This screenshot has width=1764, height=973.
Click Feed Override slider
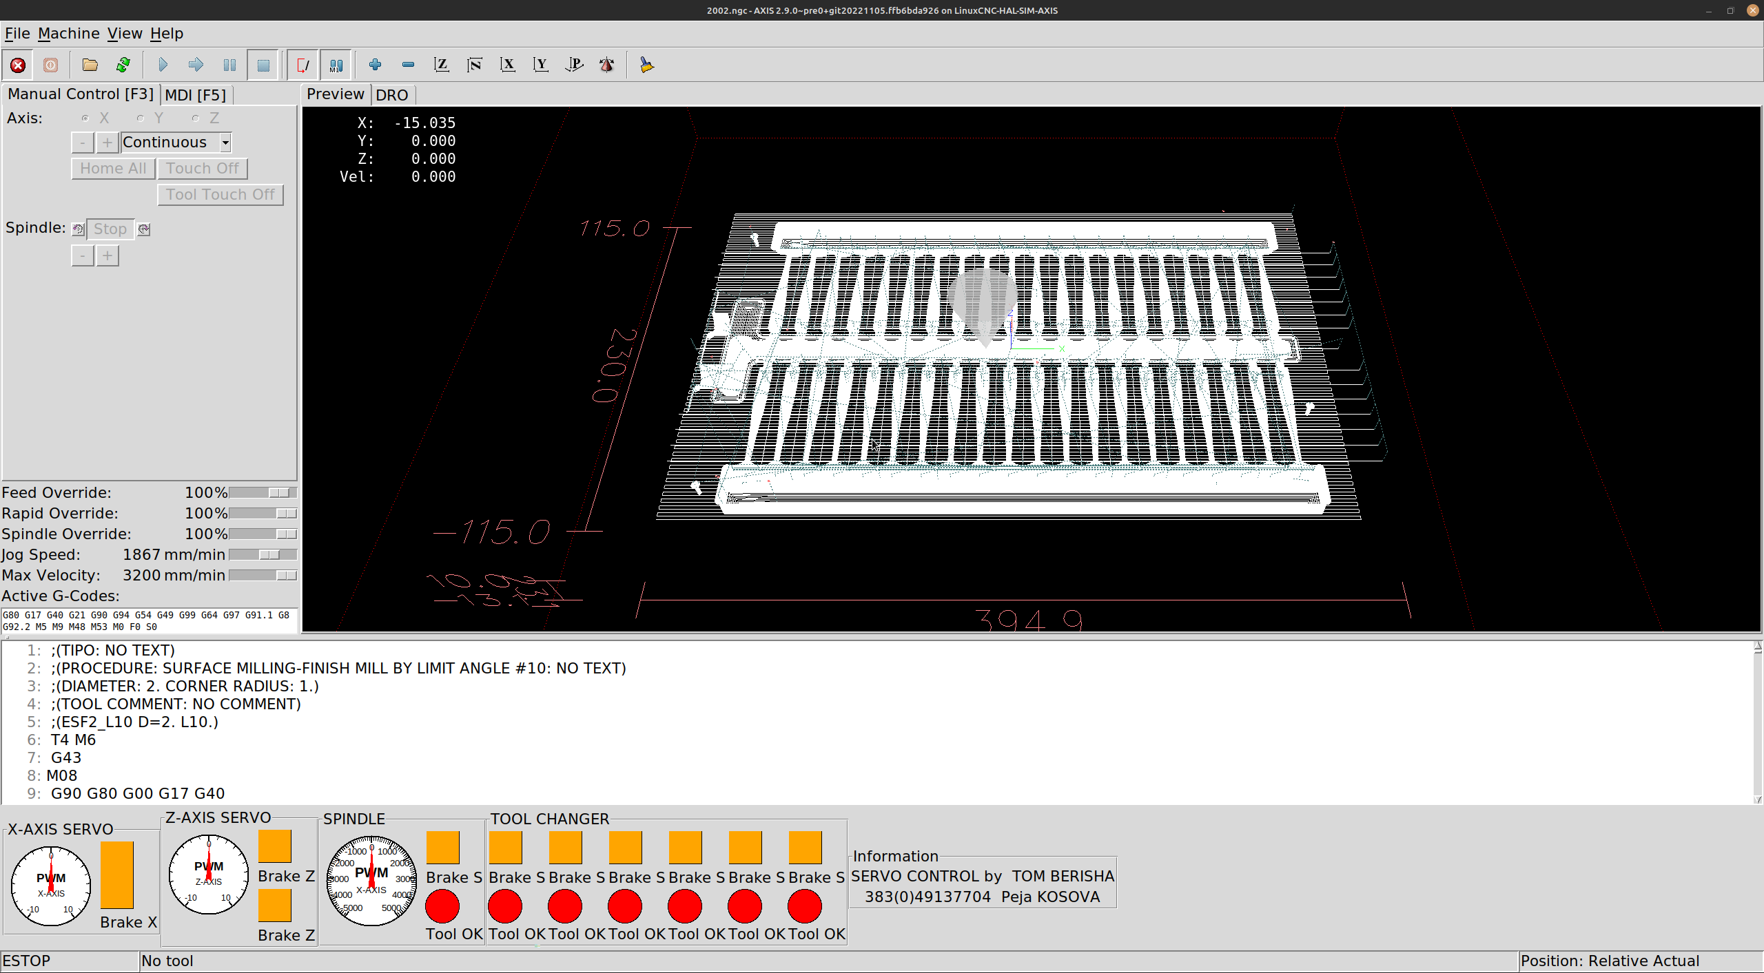coord(263,493)
